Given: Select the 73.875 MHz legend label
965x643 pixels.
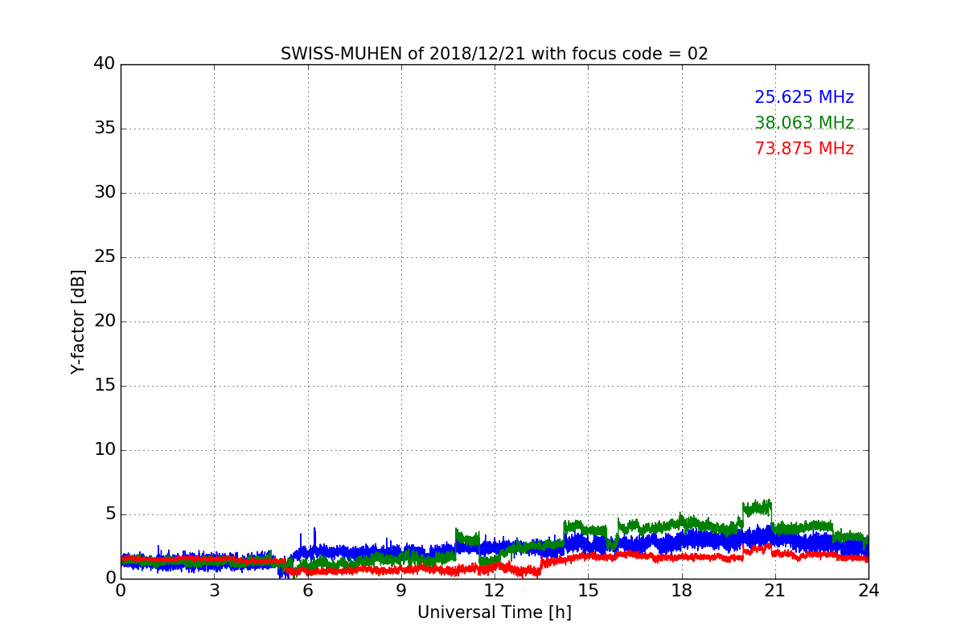Looking at the screenshot, I should pyautogui.click(x=804, y=149).
